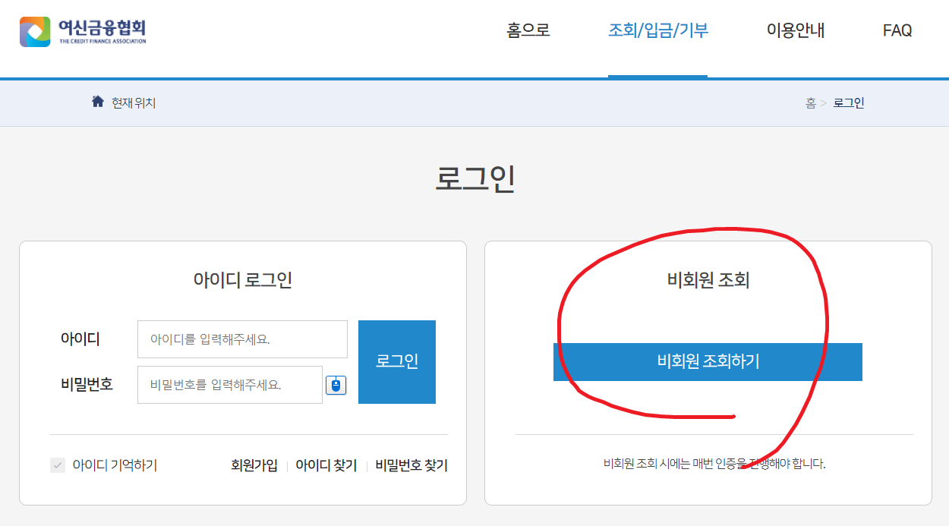949x526 pixels.
Task: Open the 조회/입금/기부 menu
Action: coord(657,30)
